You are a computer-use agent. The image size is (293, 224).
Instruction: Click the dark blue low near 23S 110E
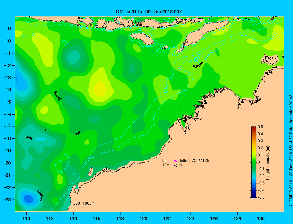click(28, 199)
